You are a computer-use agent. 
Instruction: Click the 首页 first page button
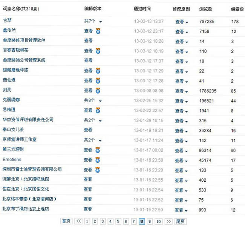pos(66,221)
